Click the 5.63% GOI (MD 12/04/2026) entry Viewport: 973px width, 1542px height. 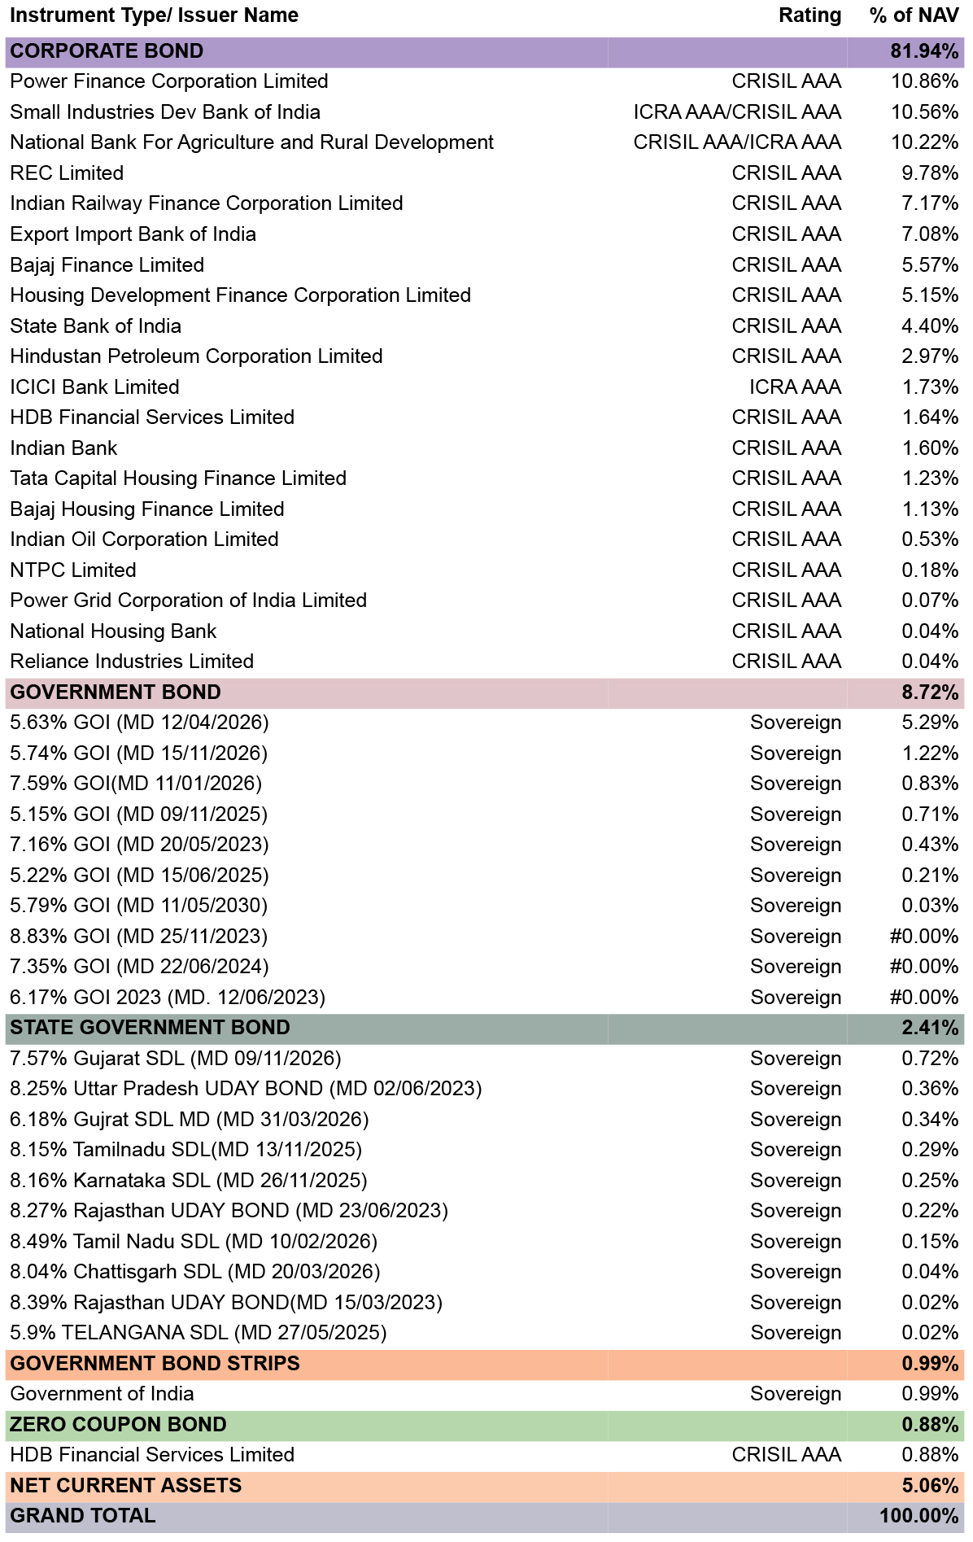[139, 723]
